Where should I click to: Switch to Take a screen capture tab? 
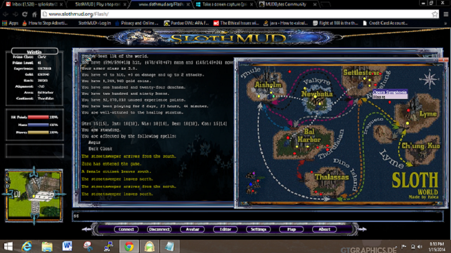click(225, 4)
